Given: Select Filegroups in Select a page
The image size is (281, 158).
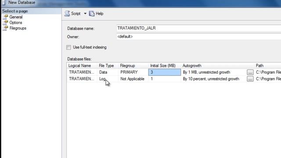Looking at the screenshot, I should [x=18, y=28].
